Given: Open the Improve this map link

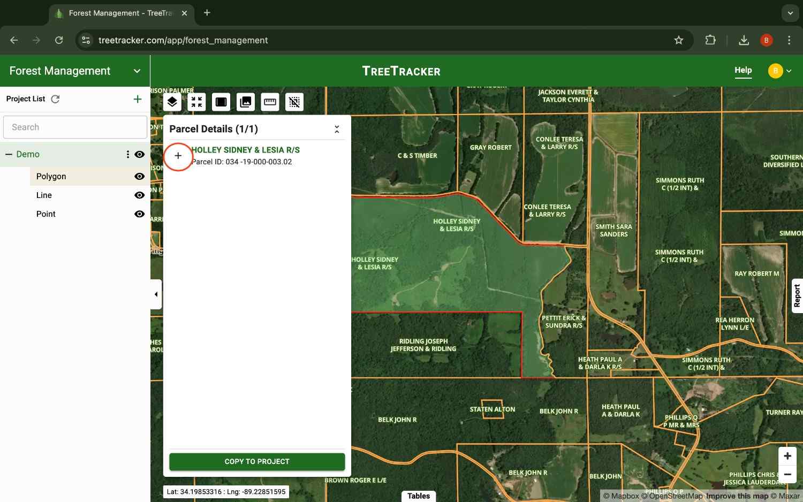Looking at the screenshot, I should coord(737,496).
